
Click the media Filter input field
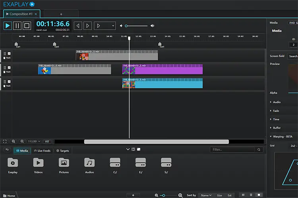pos(232,150)
